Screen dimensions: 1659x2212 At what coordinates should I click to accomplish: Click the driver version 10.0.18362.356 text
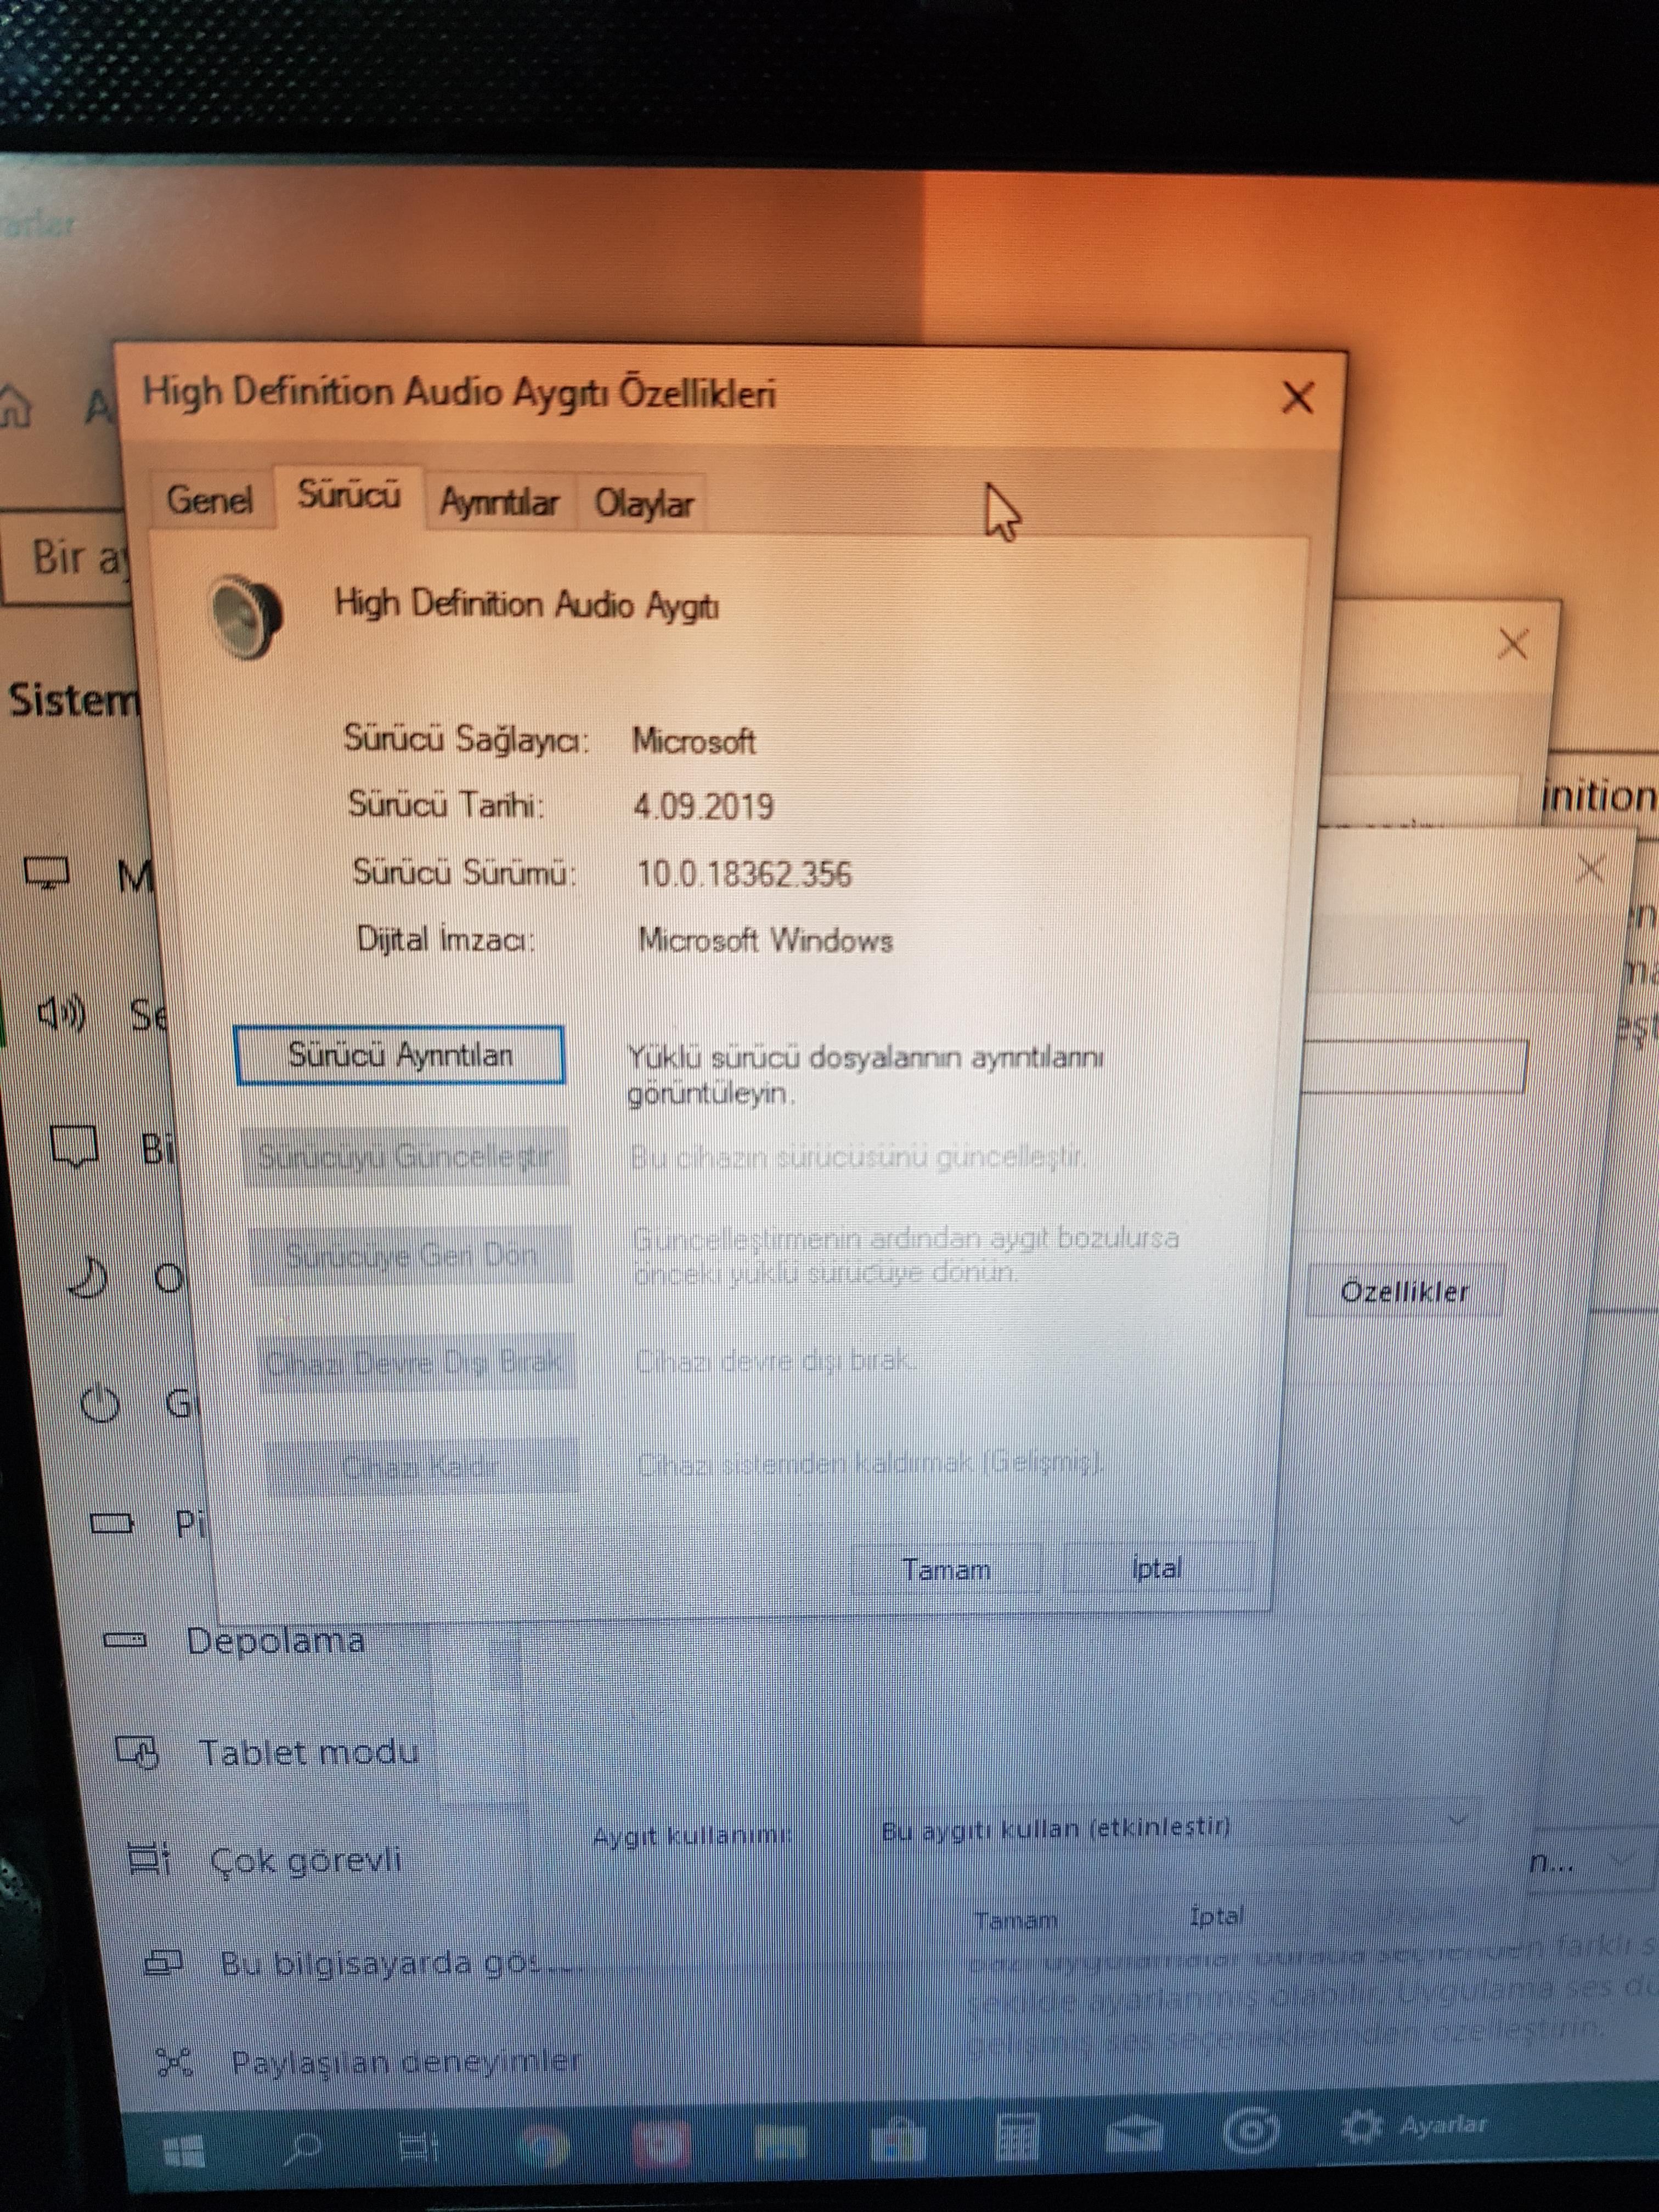click(744, 874)
